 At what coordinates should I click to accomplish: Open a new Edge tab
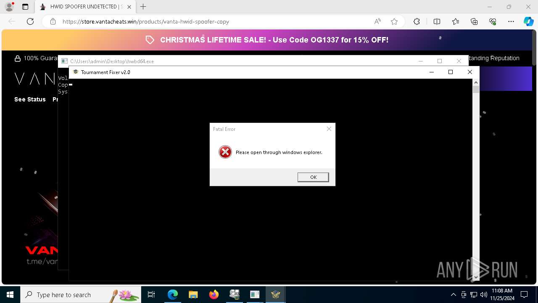pos(143,7)
